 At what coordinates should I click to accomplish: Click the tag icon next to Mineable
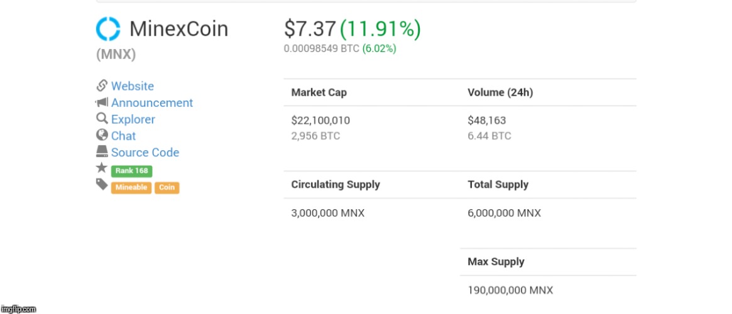[x=102, y=185]
